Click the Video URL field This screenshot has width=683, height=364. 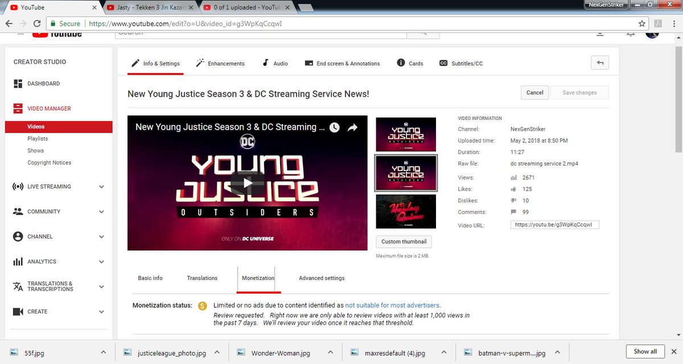click(555, 225)
